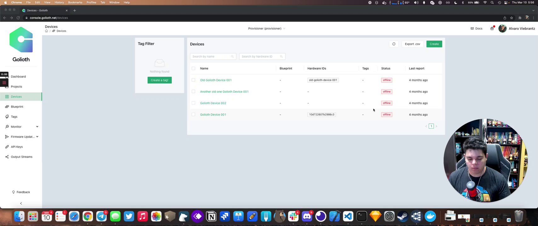
Task: Open the Tags sidebar item
Action: coord(21,117)
